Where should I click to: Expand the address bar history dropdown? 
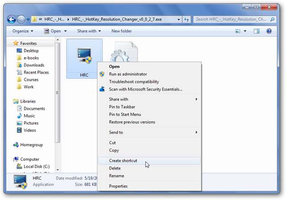point(179,19)
